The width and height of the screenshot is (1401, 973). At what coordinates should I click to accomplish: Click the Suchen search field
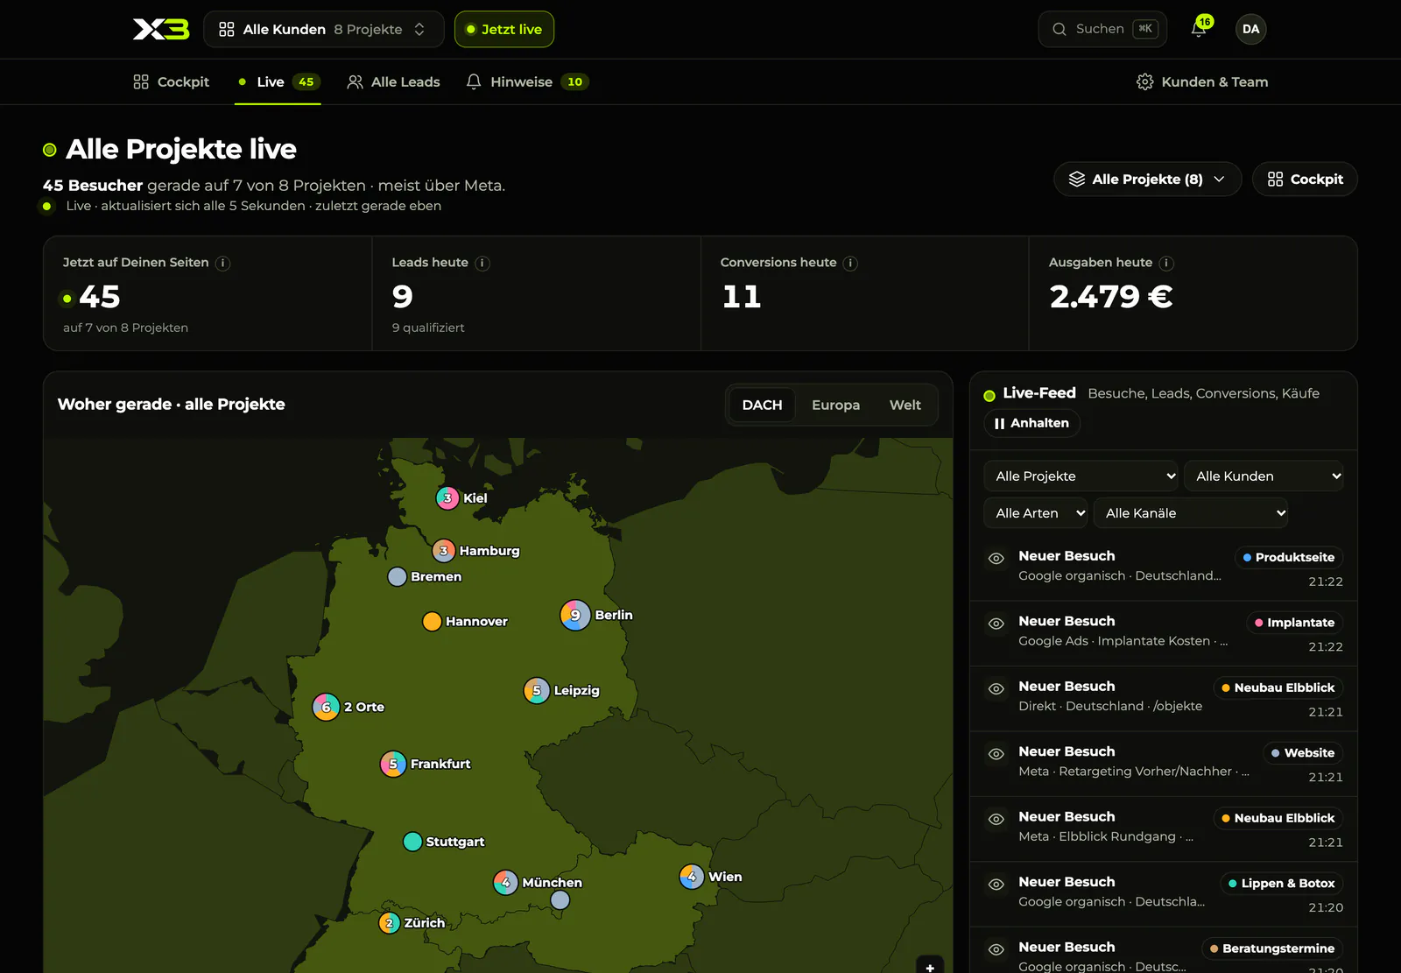(x=1102, y=29)
